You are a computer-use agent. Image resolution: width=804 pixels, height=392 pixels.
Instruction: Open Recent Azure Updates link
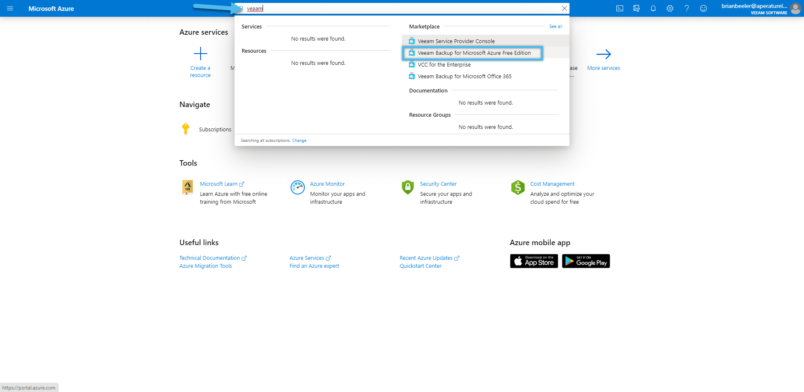[x=429, y=258]
